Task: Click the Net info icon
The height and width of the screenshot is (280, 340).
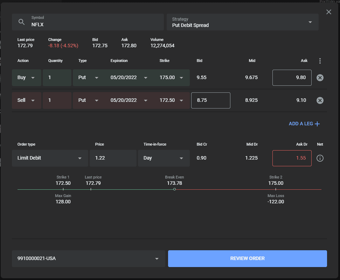Action: click(x=320, y=158)
